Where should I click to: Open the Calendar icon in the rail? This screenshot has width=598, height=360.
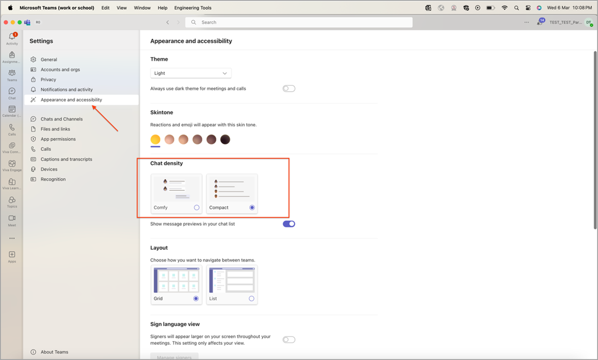click(x=12, y=111)
